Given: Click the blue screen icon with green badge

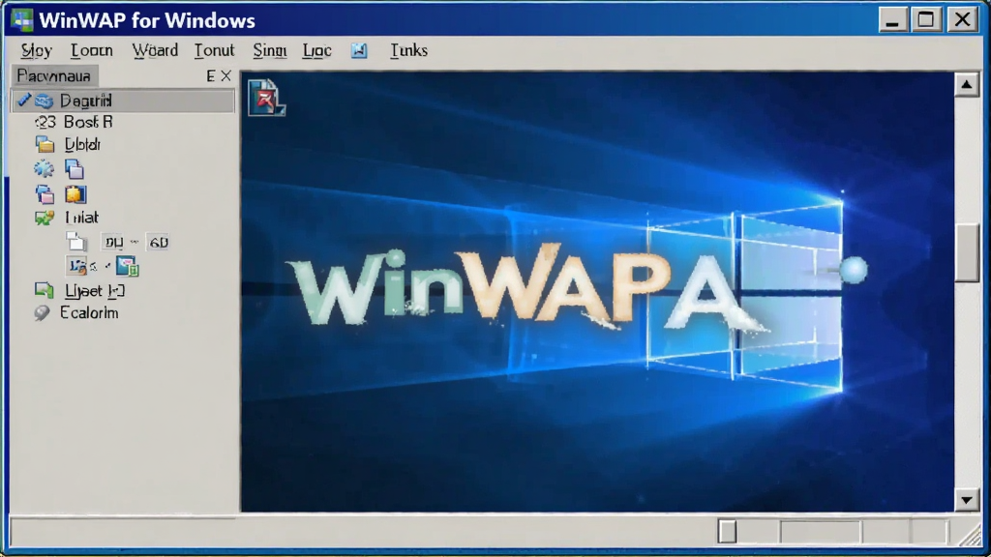Looking at the screenshot, I should pyautogui.click(x=127, y=267).
